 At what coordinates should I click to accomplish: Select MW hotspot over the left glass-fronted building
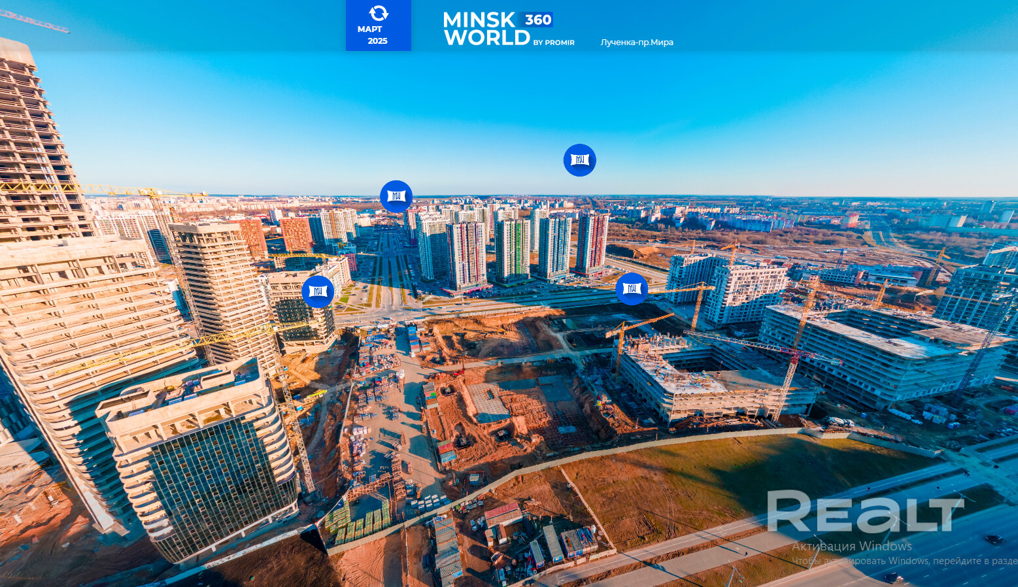(318, 292)
